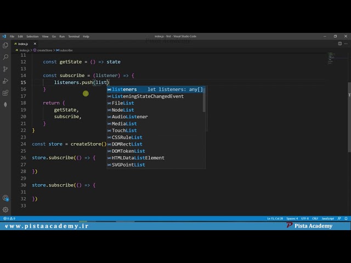Open the notifications bell in status bar
The image size is (351, 263).
pos(346,219)
